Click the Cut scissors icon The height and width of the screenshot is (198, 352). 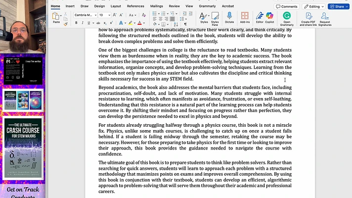click(x=66, y=14)
